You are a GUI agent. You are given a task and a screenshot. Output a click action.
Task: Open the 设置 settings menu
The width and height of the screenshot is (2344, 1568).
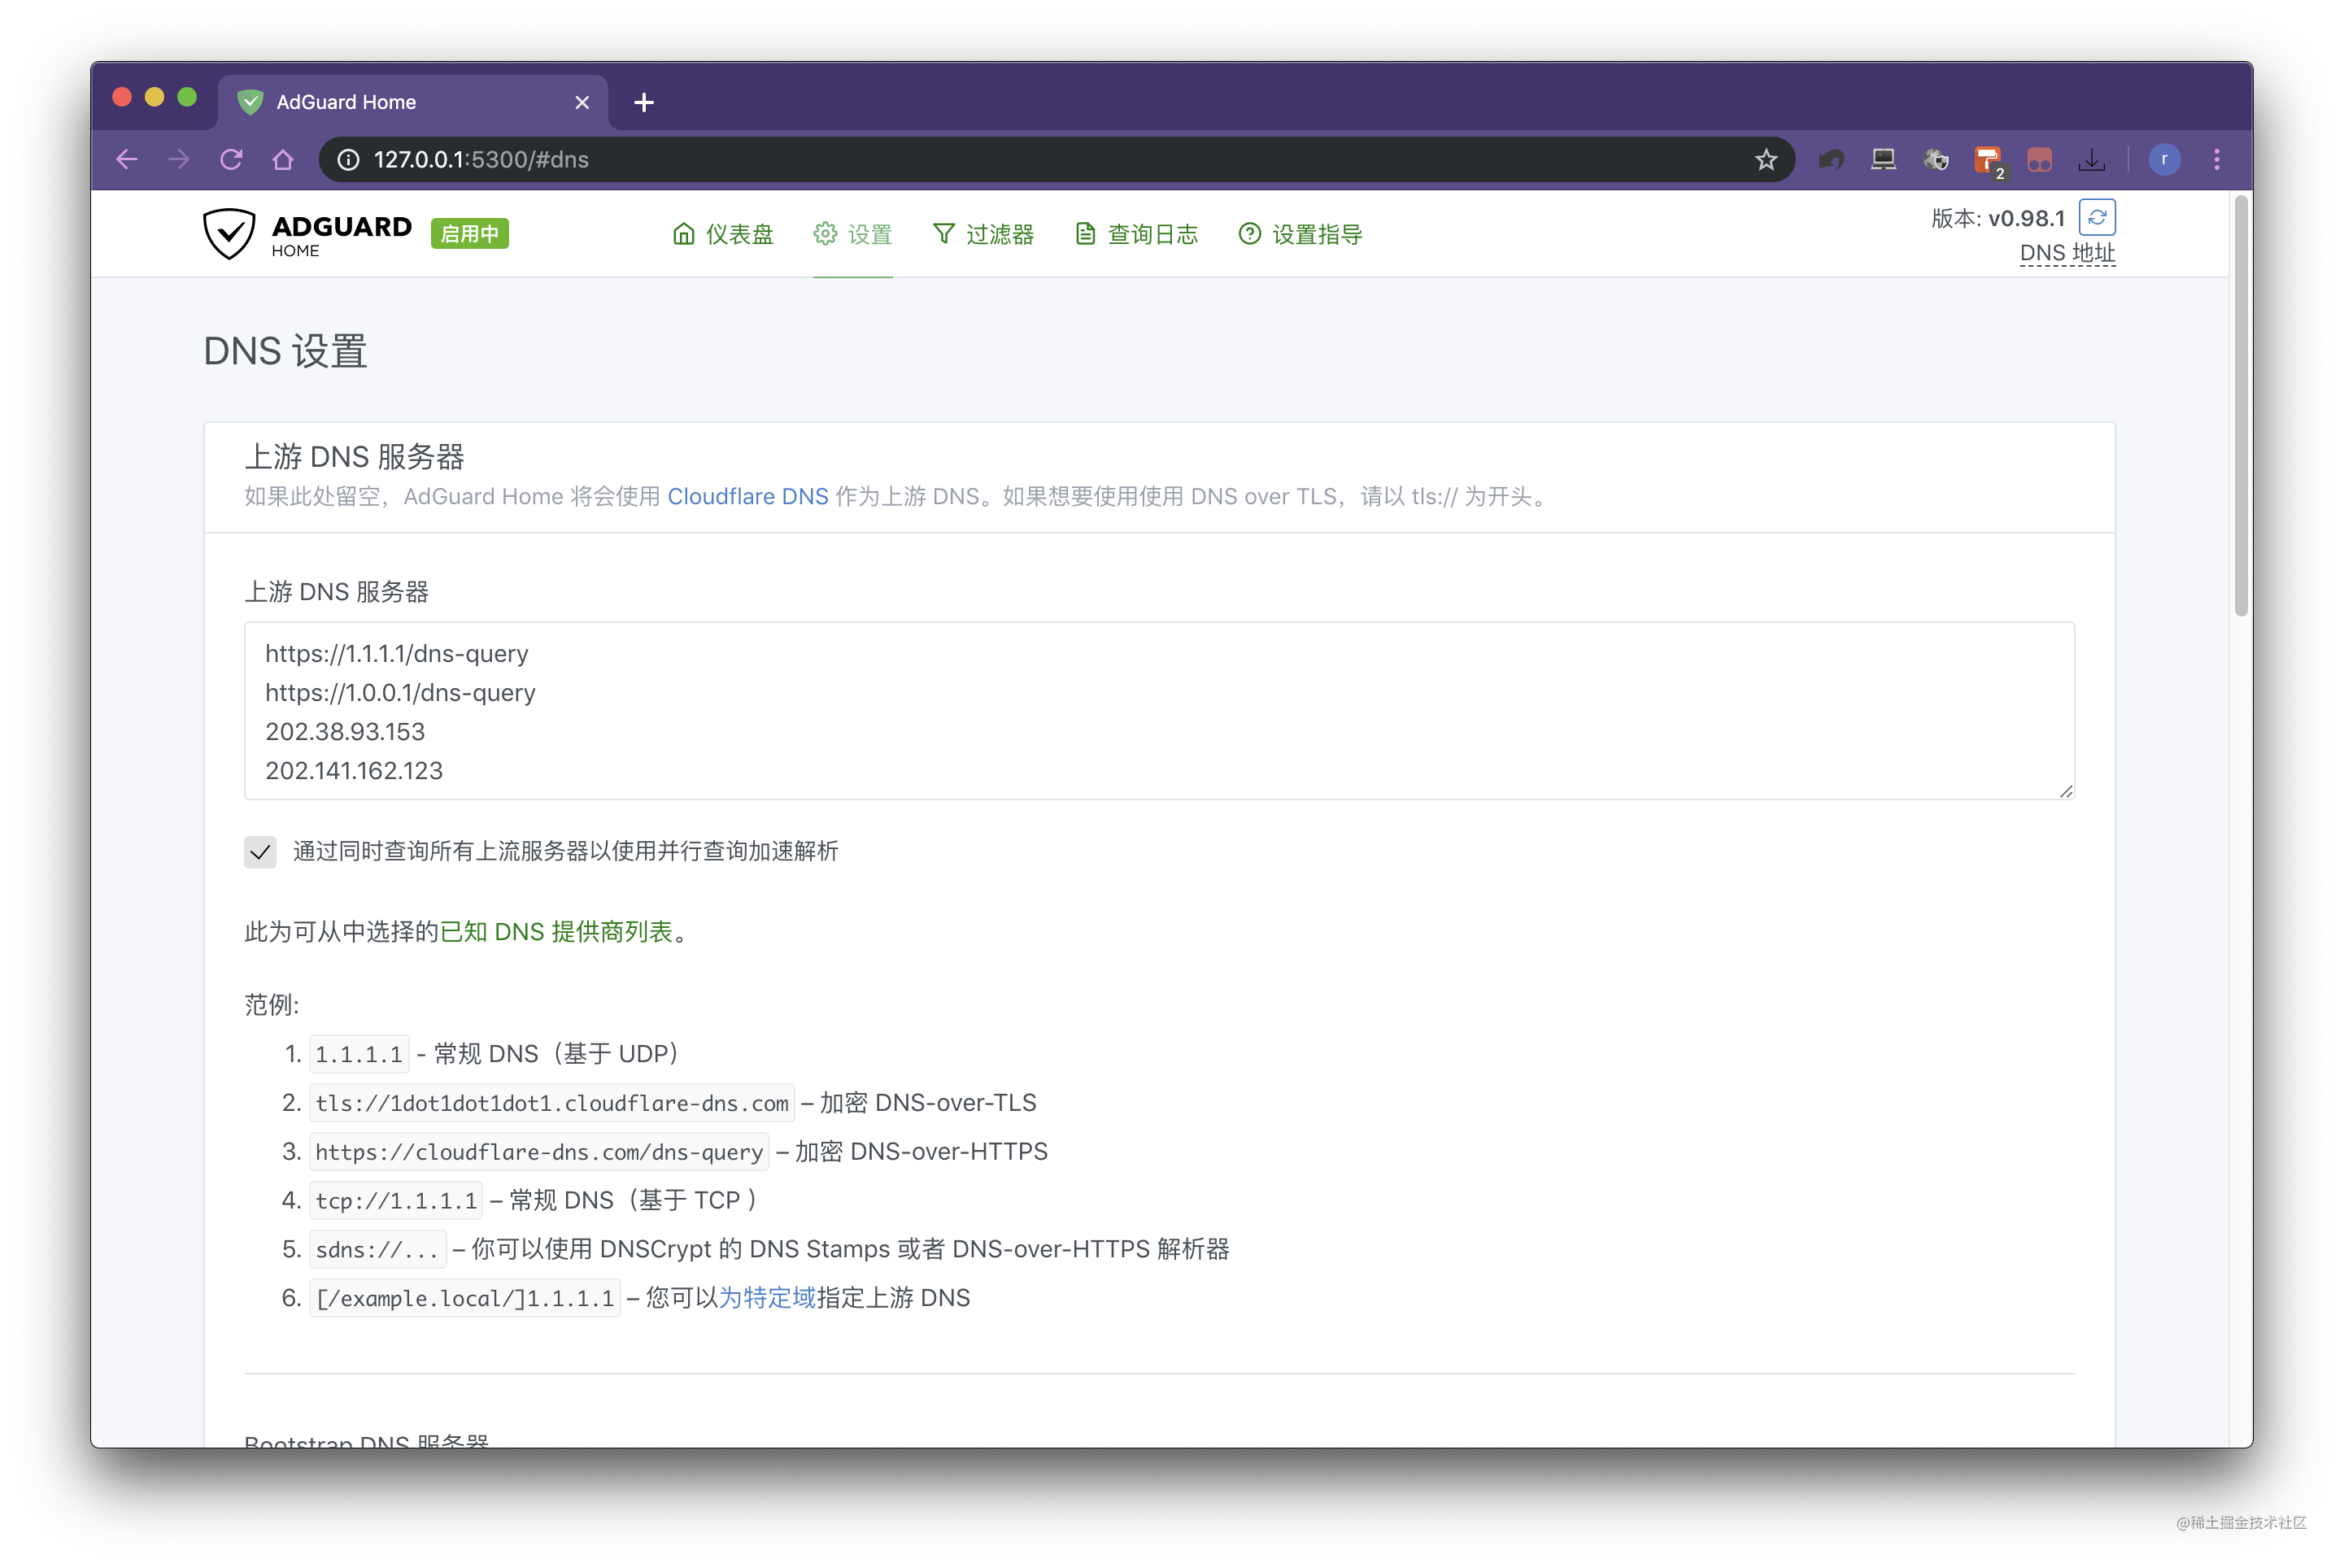point(852,234)
